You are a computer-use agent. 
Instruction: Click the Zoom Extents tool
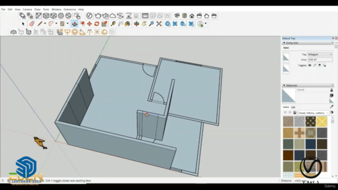coord(159,24)
